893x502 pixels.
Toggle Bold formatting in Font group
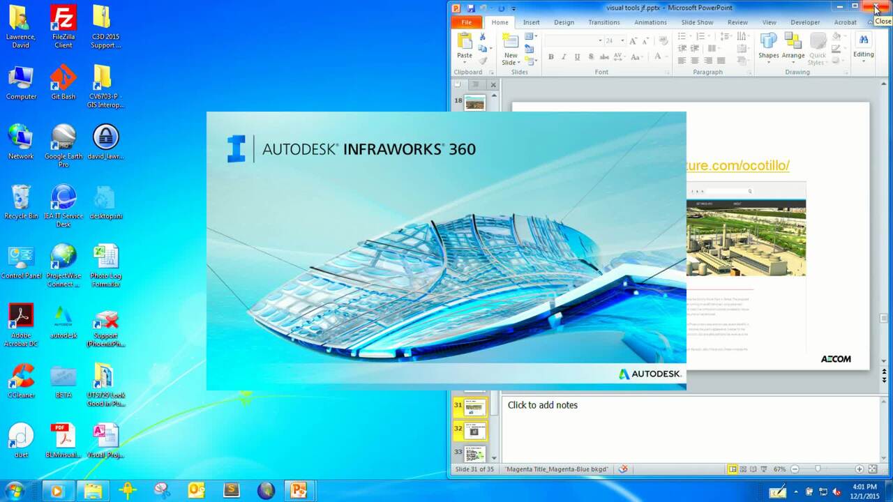pyautogui.click(x=551, y=57)
